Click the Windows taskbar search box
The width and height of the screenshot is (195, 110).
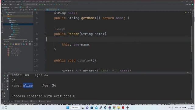(75, 108)
